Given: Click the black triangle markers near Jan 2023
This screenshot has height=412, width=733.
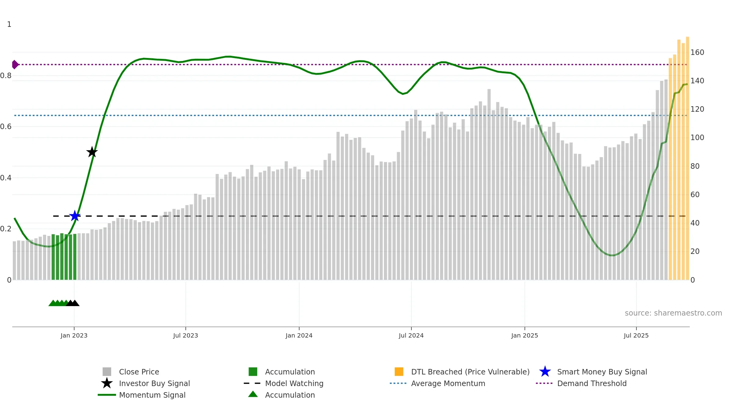Looking at the screenshot, I should (x=73, y=303).
